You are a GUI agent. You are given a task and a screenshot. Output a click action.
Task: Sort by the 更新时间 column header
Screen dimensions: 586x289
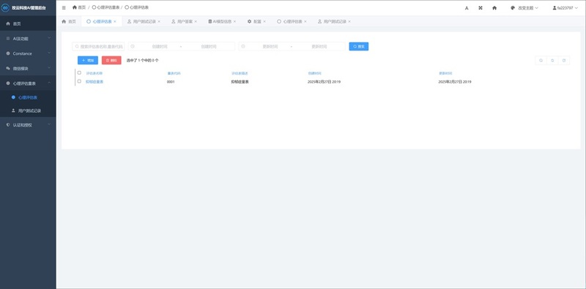pyautogui.click(x=445, y=73)
